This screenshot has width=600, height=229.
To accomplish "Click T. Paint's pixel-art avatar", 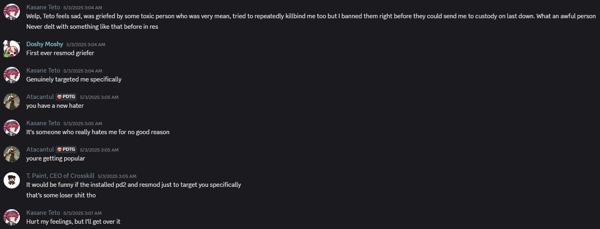I will (x=12, y=180).
